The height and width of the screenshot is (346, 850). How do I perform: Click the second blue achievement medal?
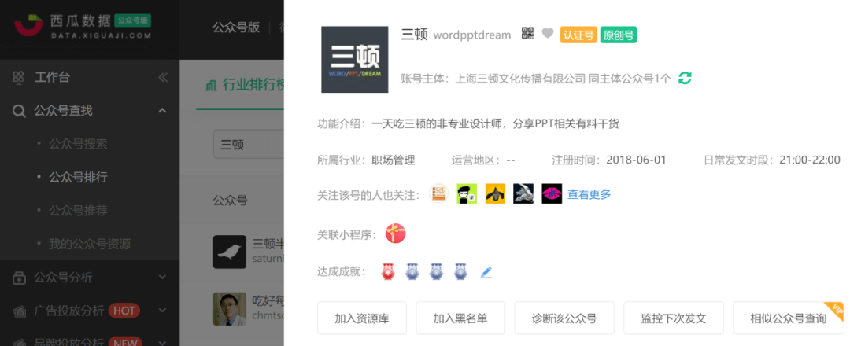(x=436, y=271)
